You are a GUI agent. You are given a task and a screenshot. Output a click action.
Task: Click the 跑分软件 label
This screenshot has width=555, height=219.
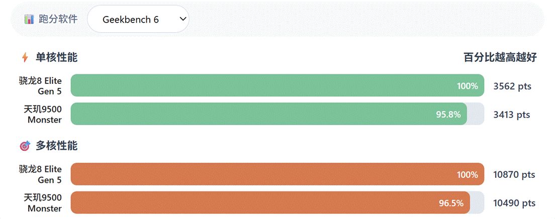point(58,19)
